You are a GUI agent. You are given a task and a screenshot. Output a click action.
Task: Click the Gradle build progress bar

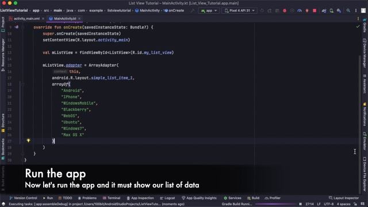click(276, 204)
